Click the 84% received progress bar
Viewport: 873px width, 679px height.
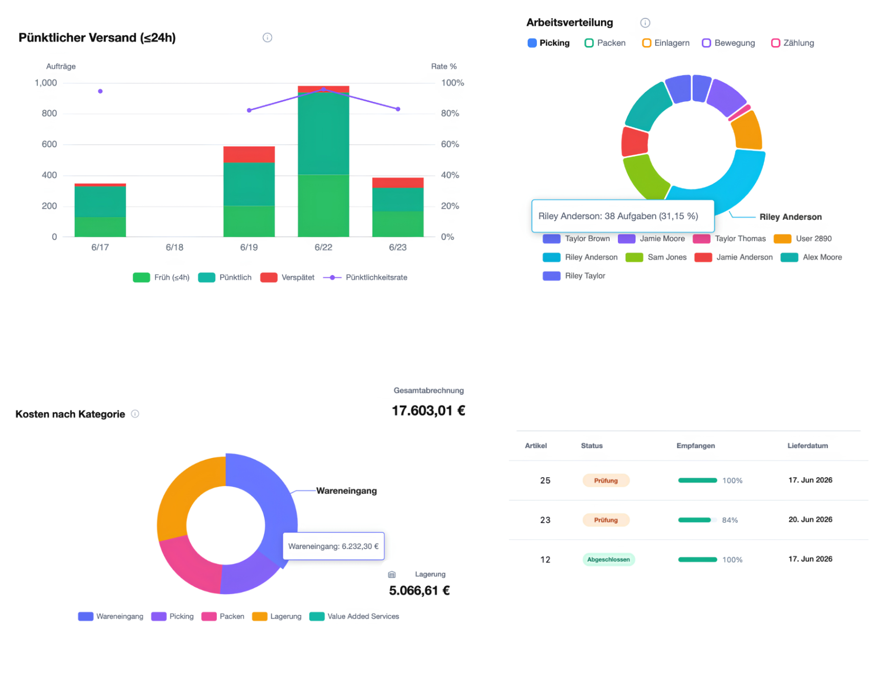pos(697,520)
